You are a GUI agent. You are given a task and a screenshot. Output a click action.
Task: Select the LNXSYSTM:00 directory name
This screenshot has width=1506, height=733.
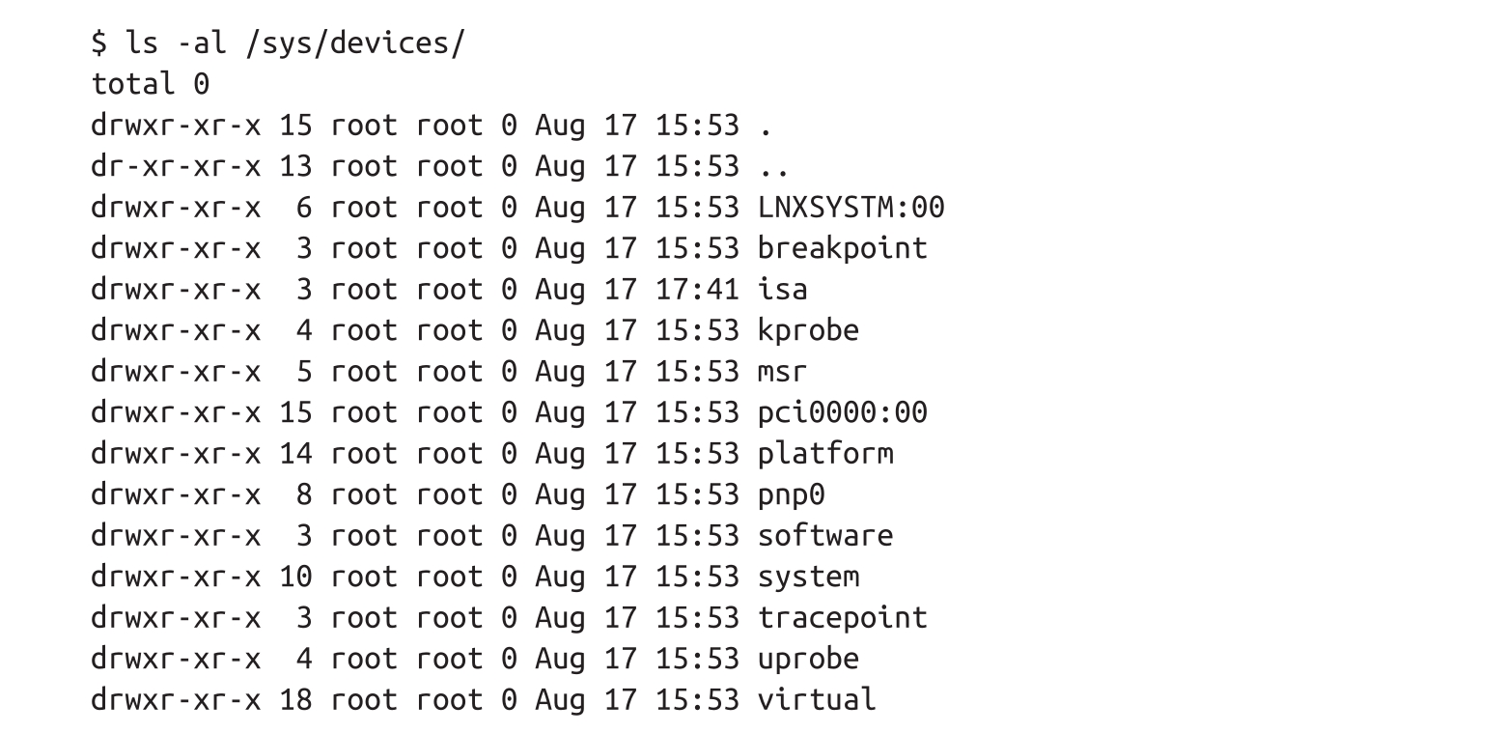(x=851, y=208)
